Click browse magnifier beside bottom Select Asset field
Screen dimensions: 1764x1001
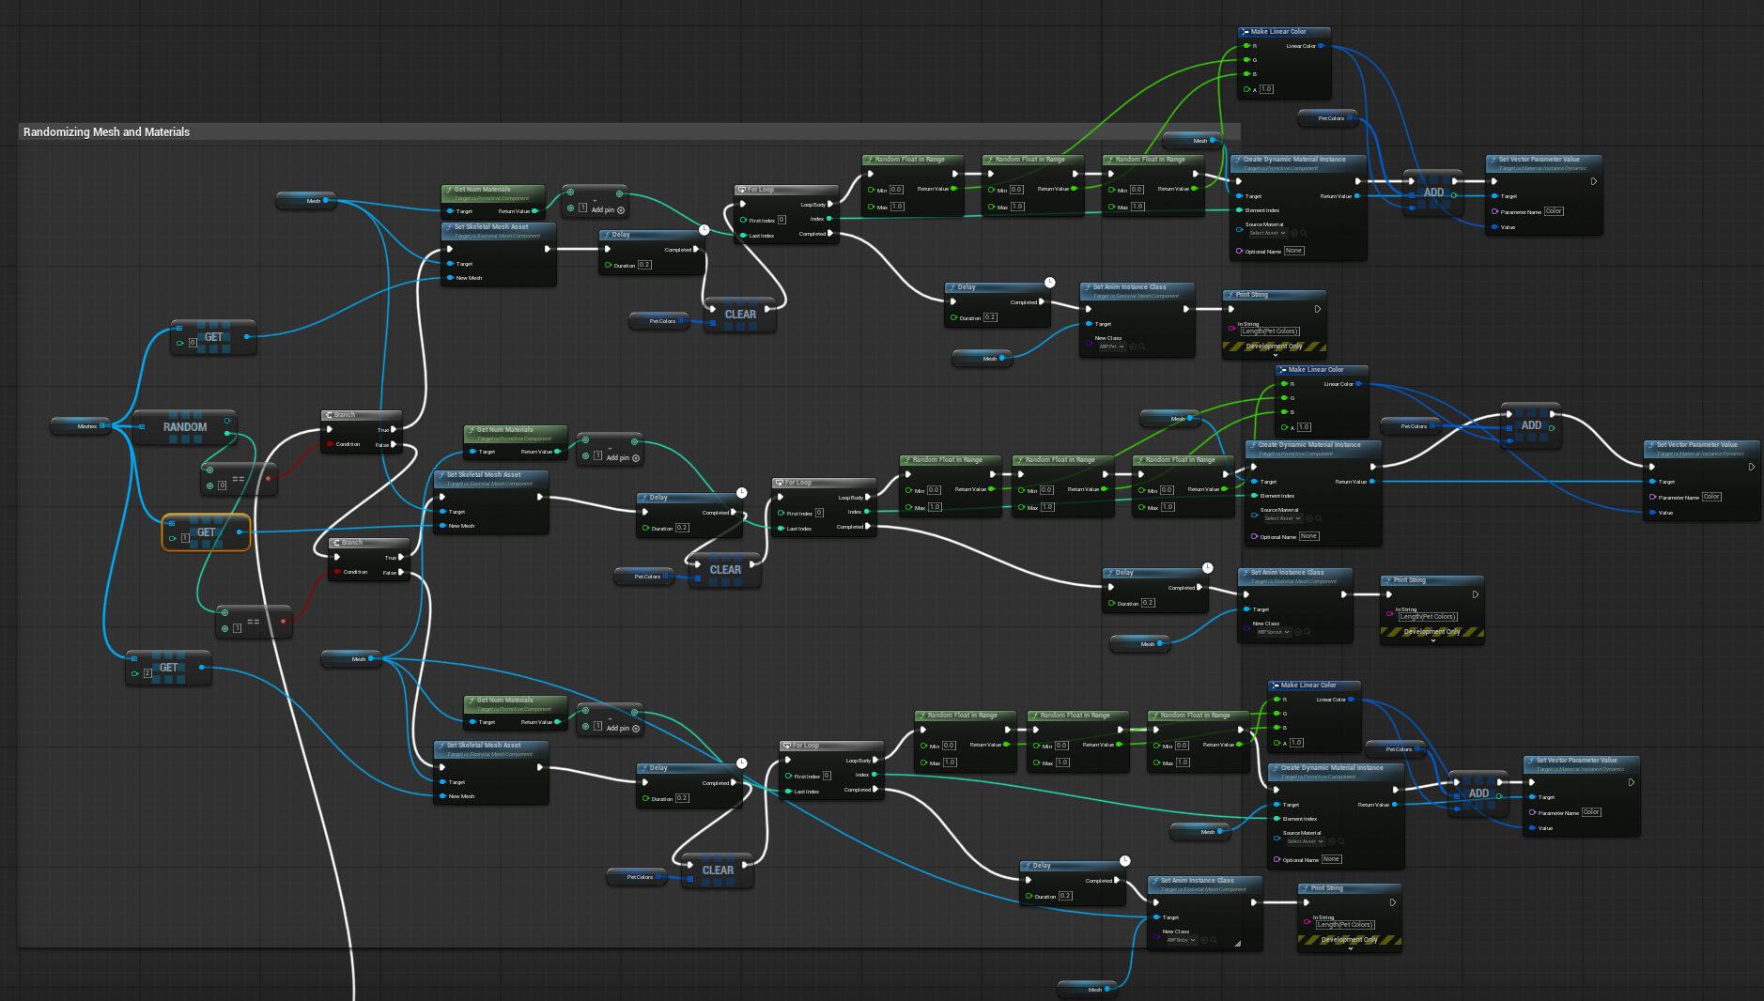click(x=1341, y=841)
